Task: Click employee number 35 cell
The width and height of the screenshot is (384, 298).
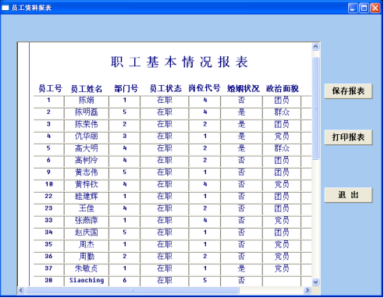Action: (48, 244)
